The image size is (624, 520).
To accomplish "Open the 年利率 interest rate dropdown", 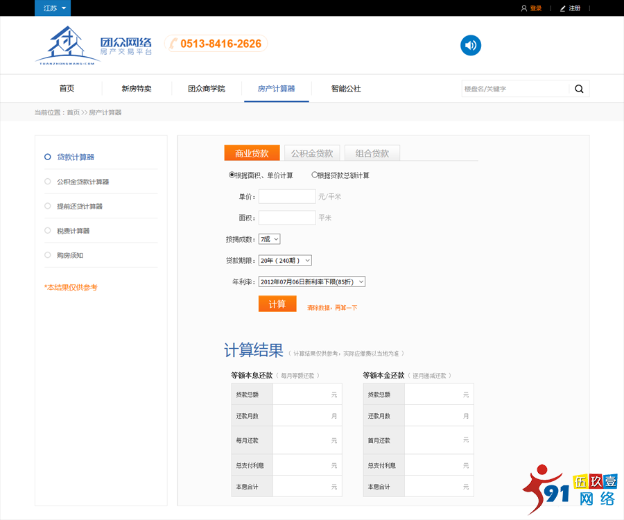I will pyautogui.click(x=311, y=281).
